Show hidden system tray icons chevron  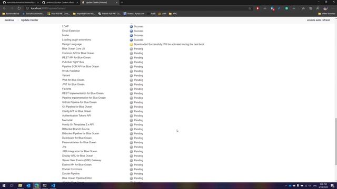click(286, 185)
